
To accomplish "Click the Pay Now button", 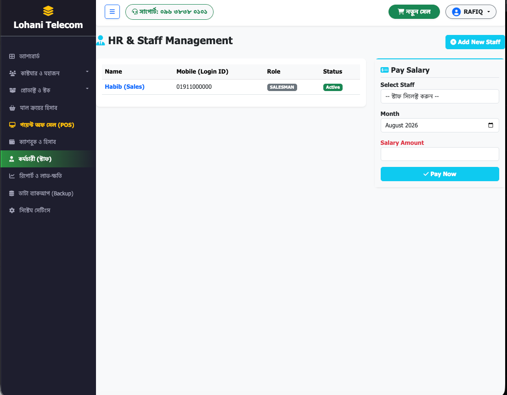I will 440,174.
